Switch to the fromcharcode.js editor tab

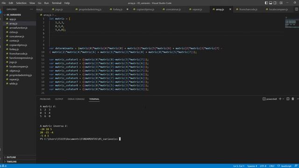(248, 9)
